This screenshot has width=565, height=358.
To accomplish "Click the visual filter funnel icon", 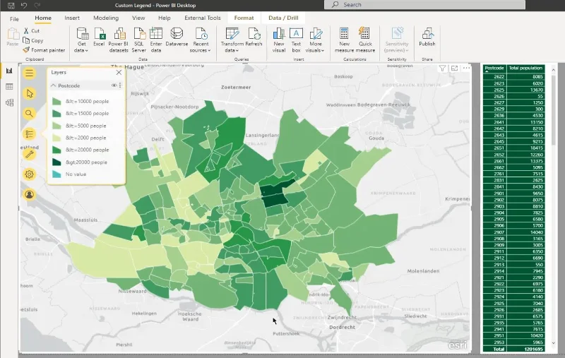I will point(443,68).
